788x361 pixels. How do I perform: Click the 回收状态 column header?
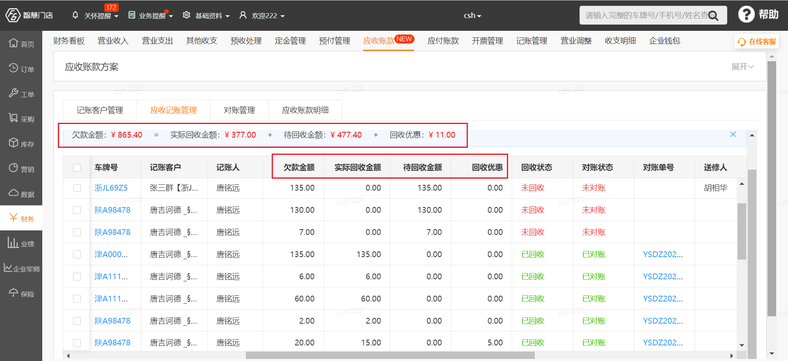click(x=537, y=167)
